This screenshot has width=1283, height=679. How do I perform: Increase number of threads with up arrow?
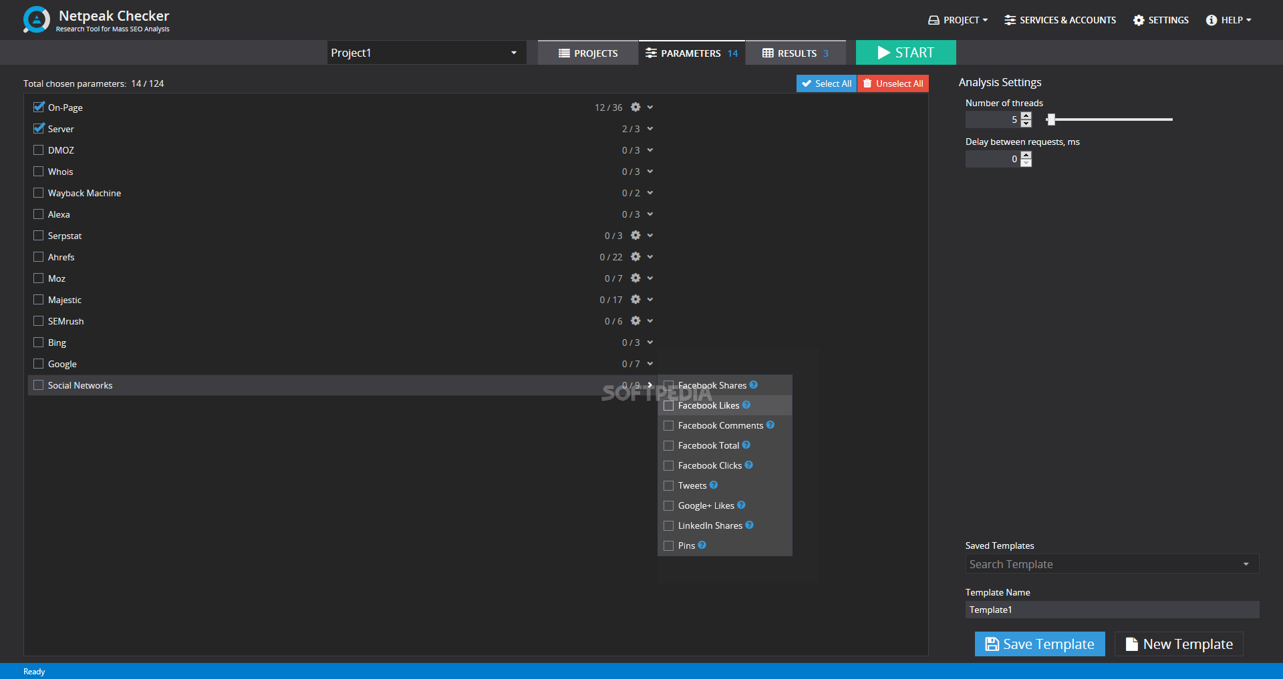click(x=1026, y=116)
